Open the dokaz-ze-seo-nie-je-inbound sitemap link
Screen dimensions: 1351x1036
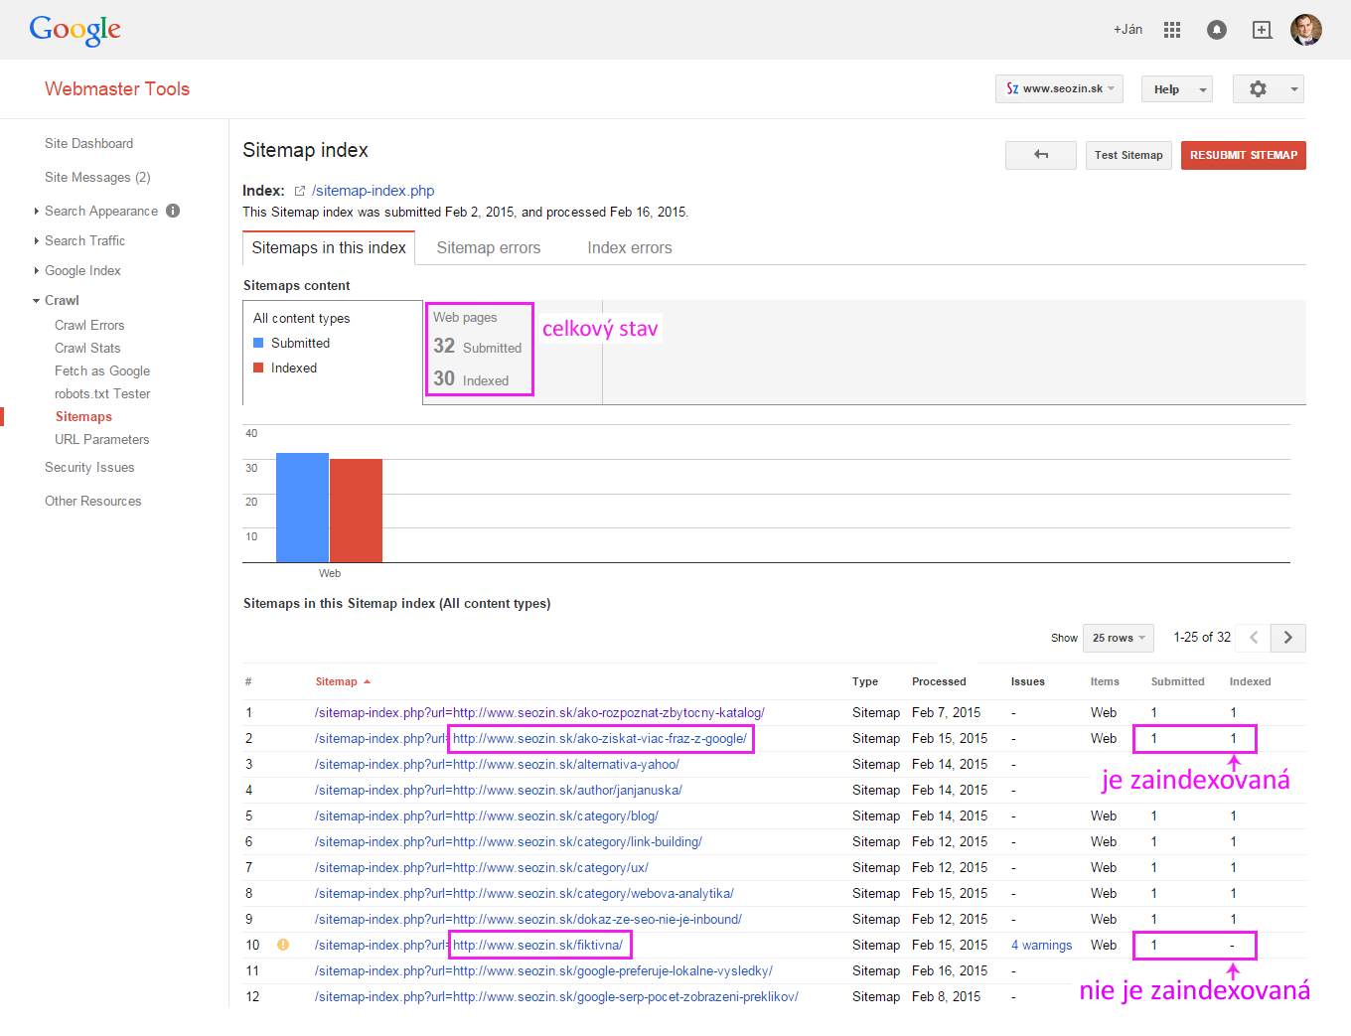528,919
